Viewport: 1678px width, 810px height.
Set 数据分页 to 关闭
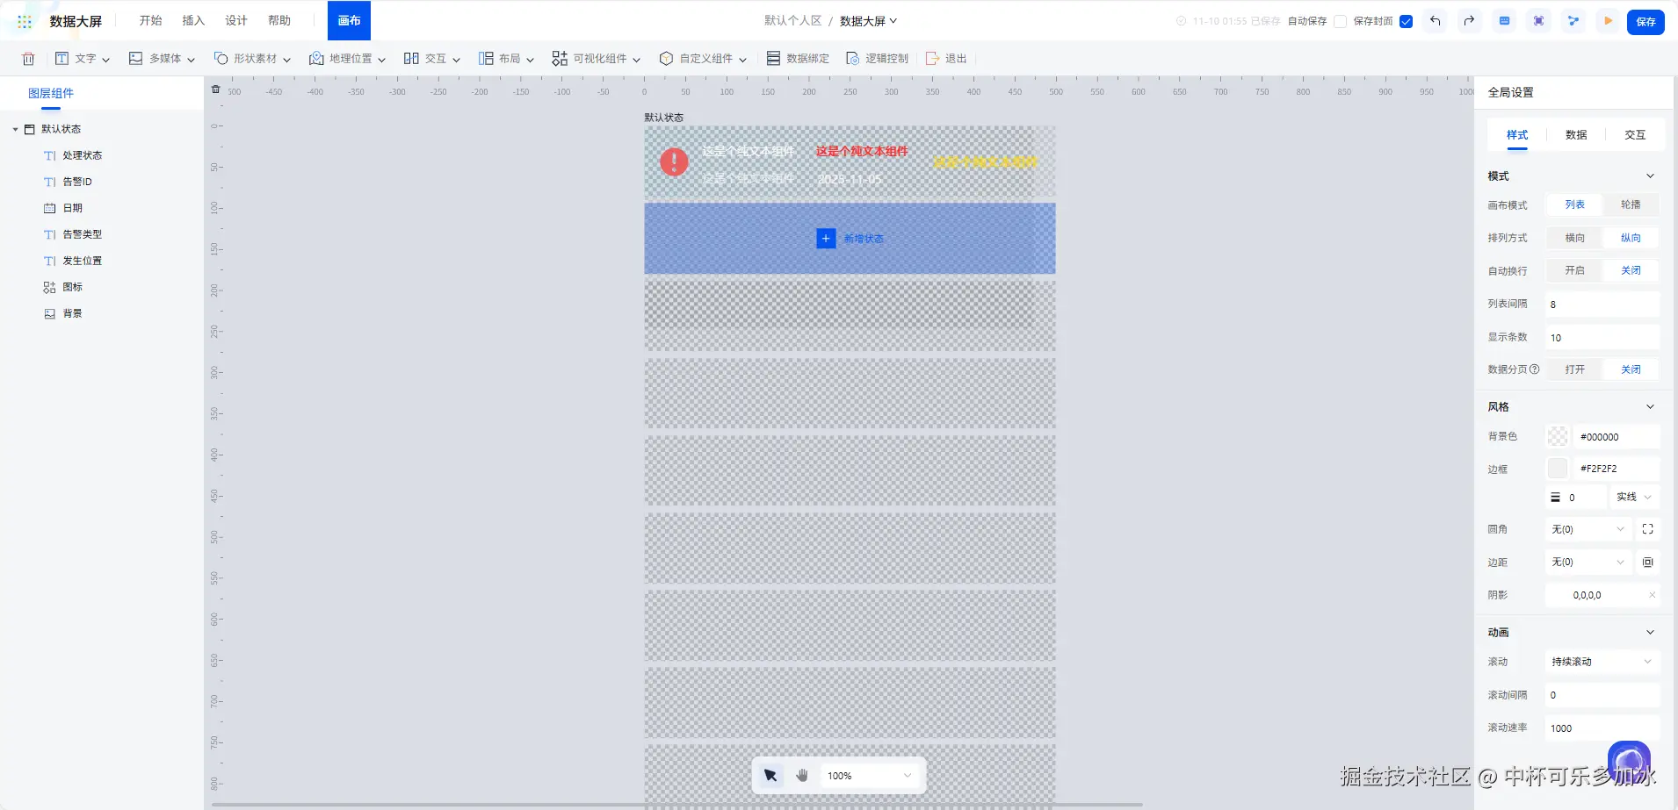pos(1631,369)
